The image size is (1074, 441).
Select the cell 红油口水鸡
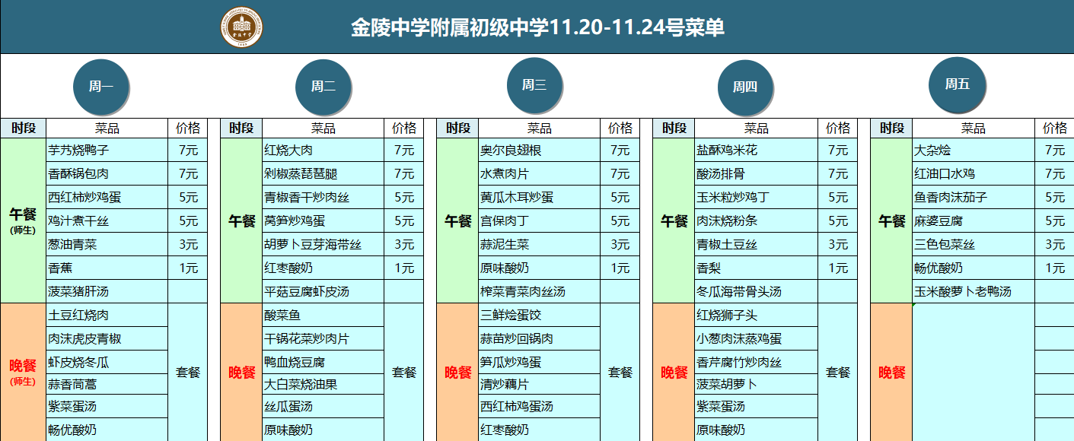point(974,174)
